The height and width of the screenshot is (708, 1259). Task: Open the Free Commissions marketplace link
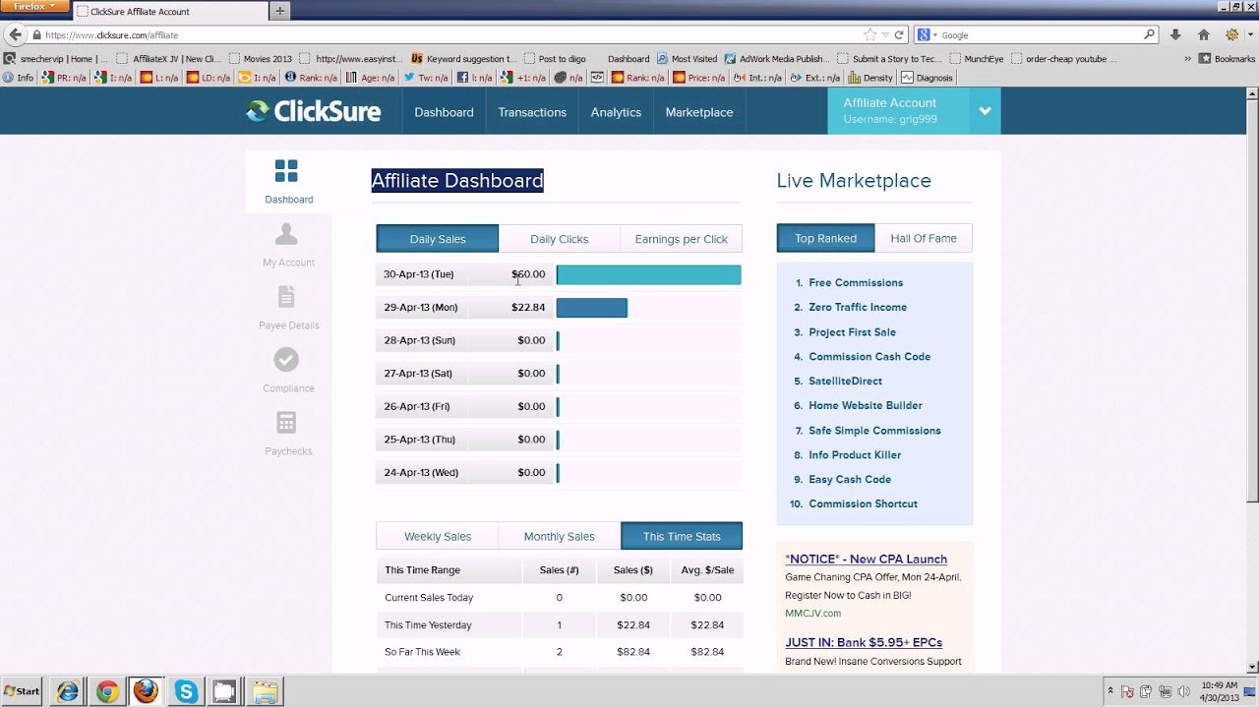(x=856, y=283)
